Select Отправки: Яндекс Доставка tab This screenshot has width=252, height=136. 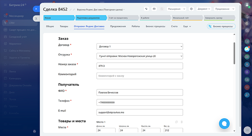(x=89, y=26)
